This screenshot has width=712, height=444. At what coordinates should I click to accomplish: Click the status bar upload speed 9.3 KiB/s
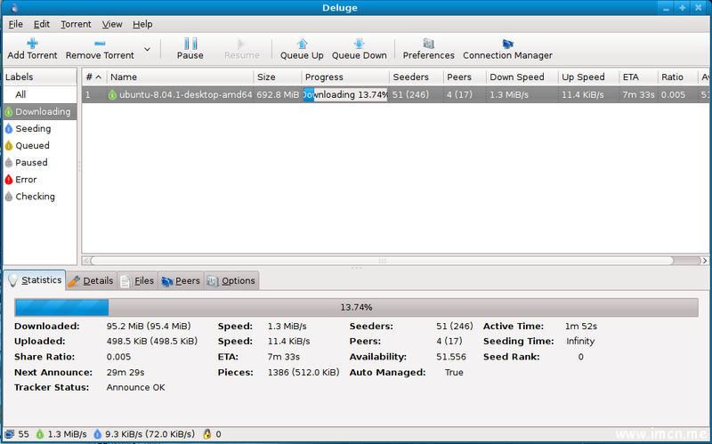tap(144, 434)
